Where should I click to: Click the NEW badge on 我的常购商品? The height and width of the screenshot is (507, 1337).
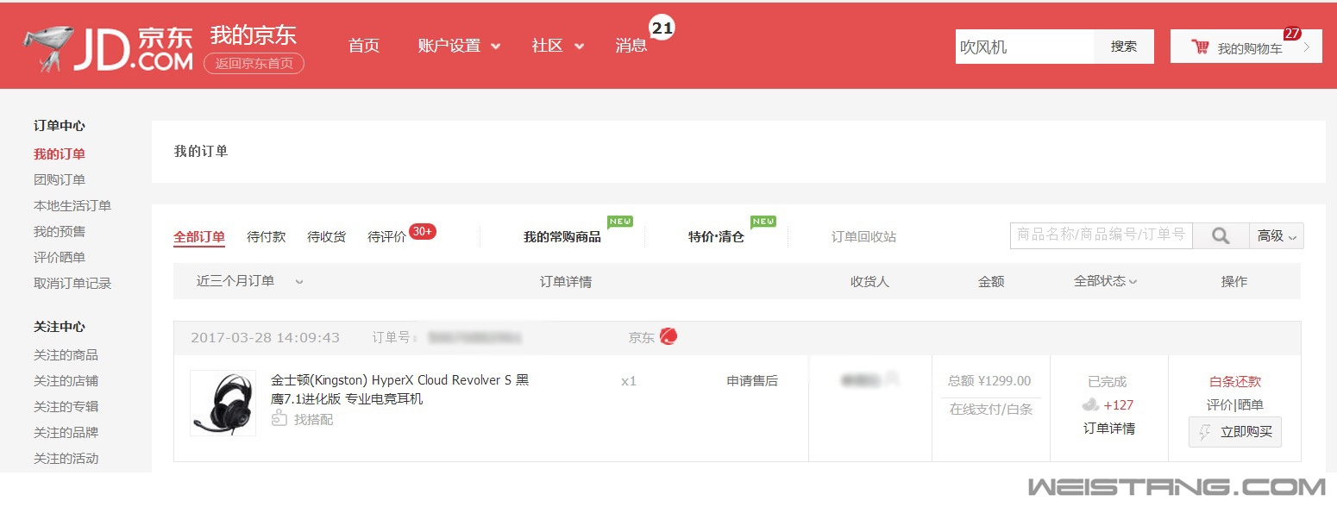pos(620,222)
